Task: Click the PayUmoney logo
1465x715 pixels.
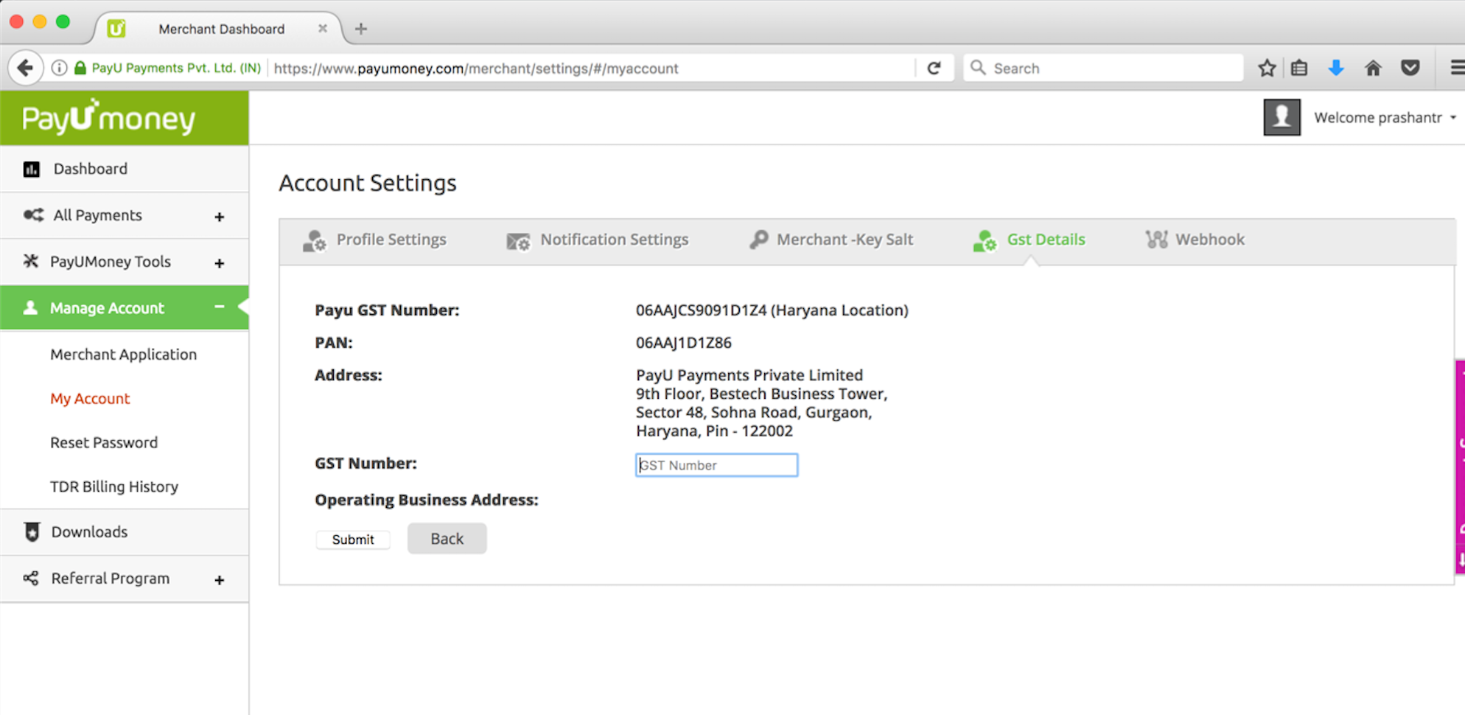Action: click(x=109, y=117)
